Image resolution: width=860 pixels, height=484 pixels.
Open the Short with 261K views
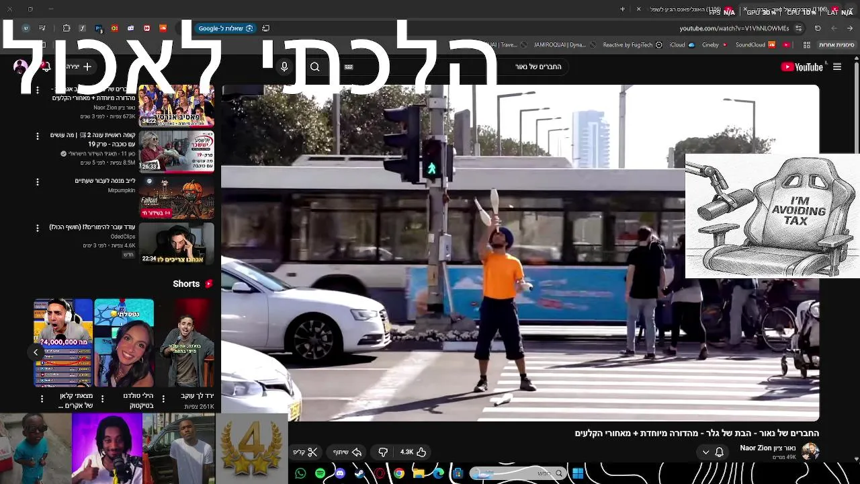pyautogui.click(x=186, y=343)
